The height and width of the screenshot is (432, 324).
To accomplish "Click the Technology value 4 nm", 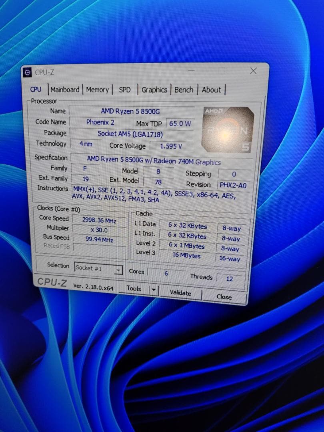I will pyautogui.click(x=86, y=144).
